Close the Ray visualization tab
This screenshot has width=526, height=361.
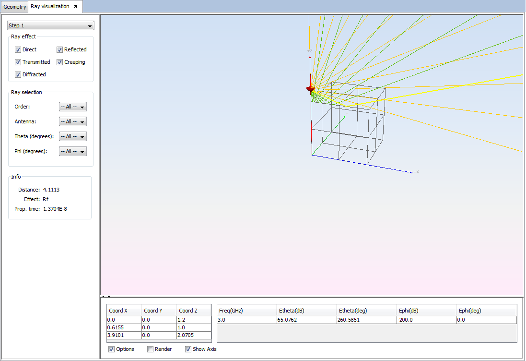click(76, 6)
